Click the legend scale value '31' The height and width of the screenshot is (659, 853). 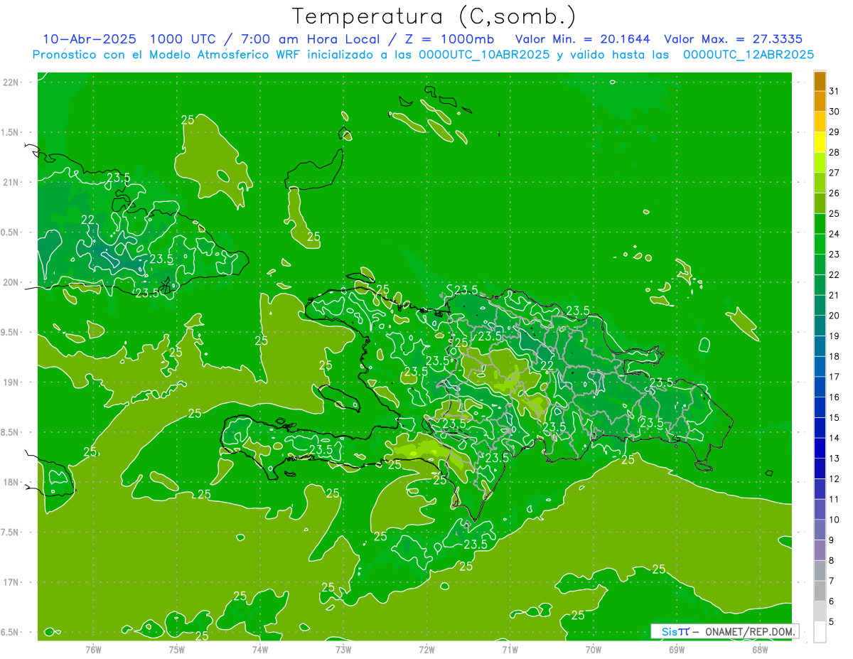click(x=835, y=91)
